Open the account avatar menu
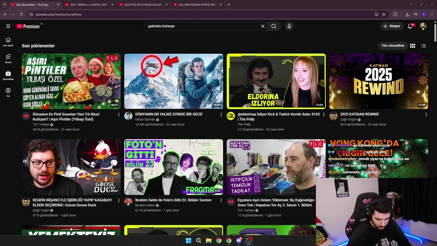Image resolution: width=437 pixels, height=246 pixels. coord(423,26)
